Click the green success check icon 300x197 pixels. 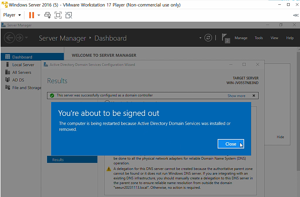[52, 96]
